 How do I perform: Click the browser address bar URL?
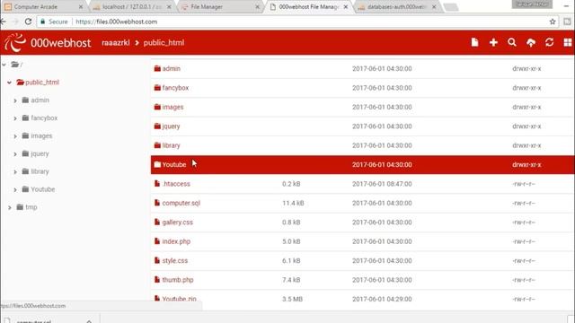click(116, 22)
